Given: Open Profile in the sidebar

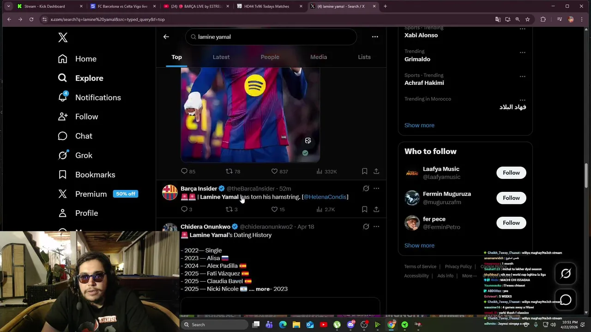Looking at the screenshot, I should pos(78,213).
